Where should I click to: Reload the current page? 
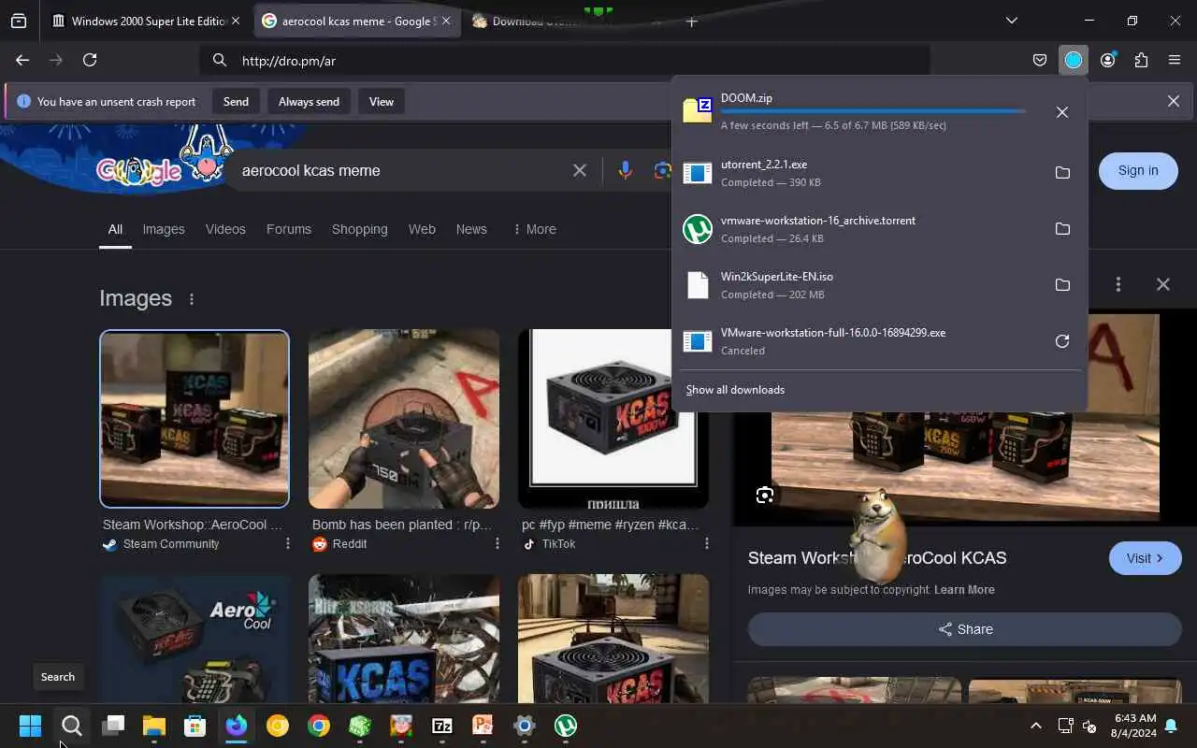(90, 60)
